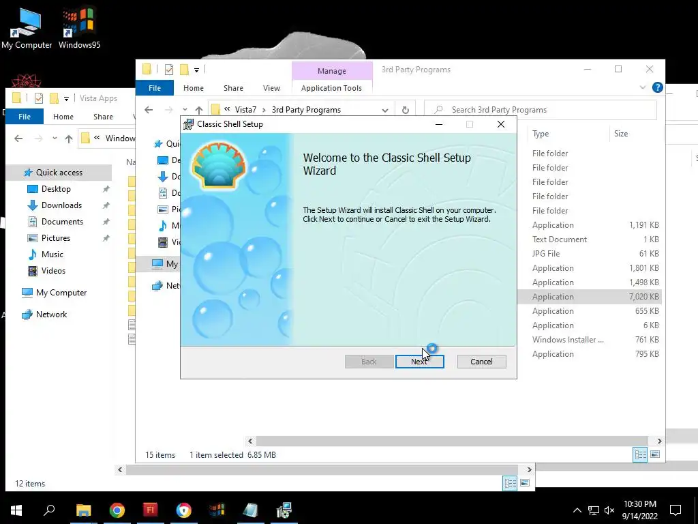Click the Search 3rd Party Programs box

pyautogui.click(x=541, y=110)
